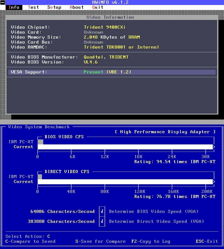224x249 pixels.
Task: Click Rating 76.78 times IBM PC-XT
Action: click(x=175, y=197)
